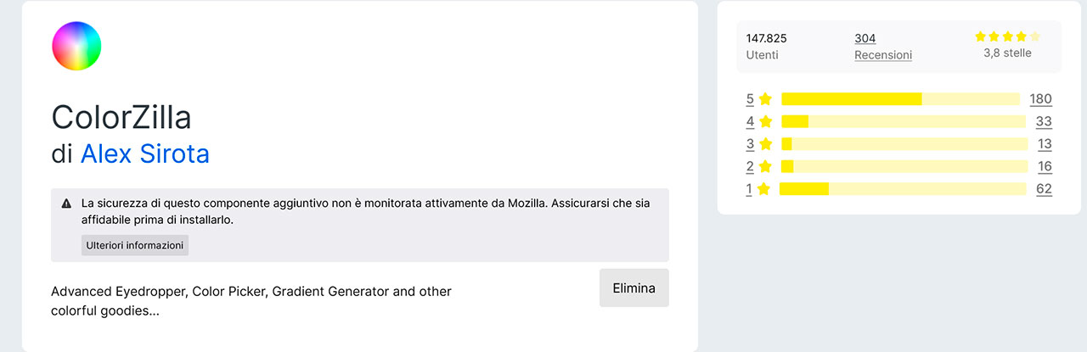Image resolution: width=1087 pixels, height=352 pixels.
Task: Click the five-star rating bar
Action: tap(900, 99)
